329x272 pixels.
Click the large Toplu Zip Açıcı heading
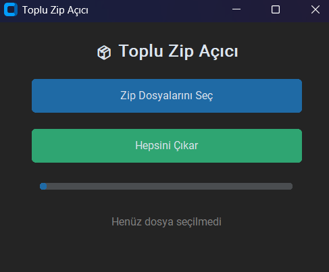pos(178,51)
